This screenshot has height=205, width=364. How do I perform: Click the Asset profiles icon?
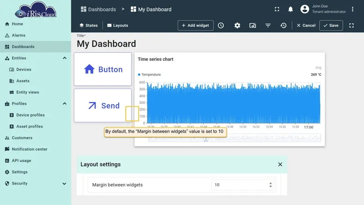(11, 127)
